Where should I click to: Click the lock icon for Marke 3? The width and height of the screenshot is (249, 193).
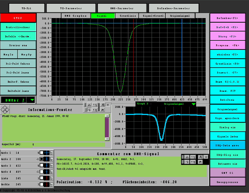51,166
